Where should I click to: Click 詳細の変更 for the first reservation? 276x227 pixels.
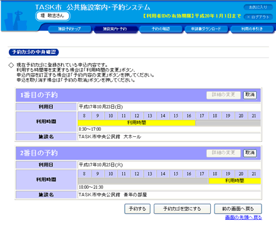click(x=223, y=95)
